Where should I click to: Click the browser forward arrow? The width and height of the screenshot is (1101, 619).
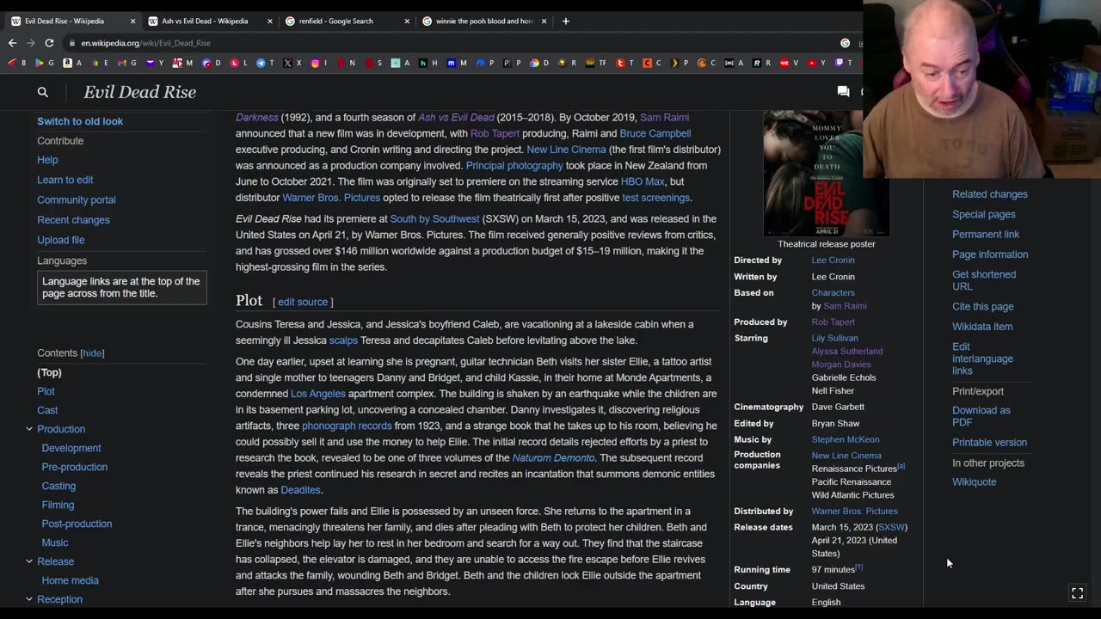pos(31,43)
